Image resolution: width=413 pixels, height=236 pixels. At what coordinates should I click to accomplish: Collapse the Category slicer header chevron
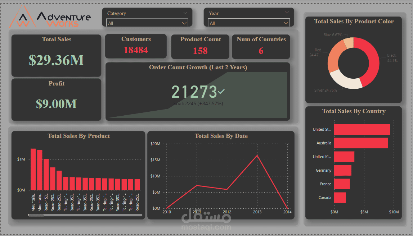pyautogui.click(x=185, y=13)
